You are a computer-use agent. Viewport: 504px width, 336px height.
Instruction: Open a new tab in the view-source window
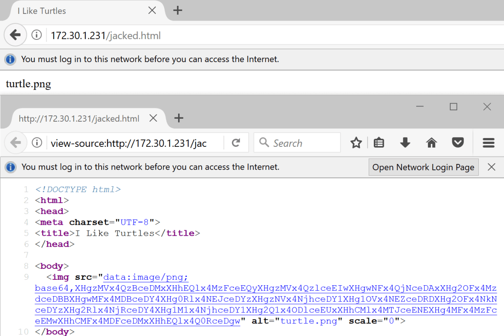tap(178, 118)
